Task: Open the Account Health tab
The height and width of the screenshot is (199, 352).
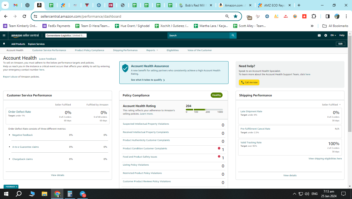Action: [x=15, y=50]
